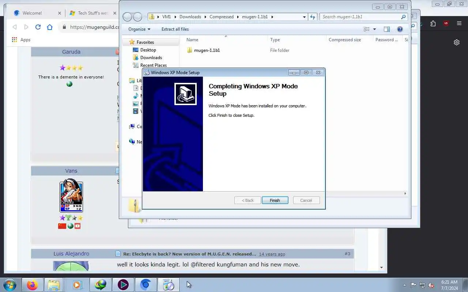Screen dimensions: 468x292
Task: Open the Vans user profile link
Action: pos(71,171)
